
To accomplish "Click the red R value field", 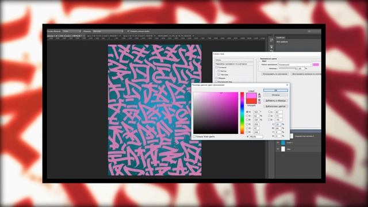I will point(256,124).
